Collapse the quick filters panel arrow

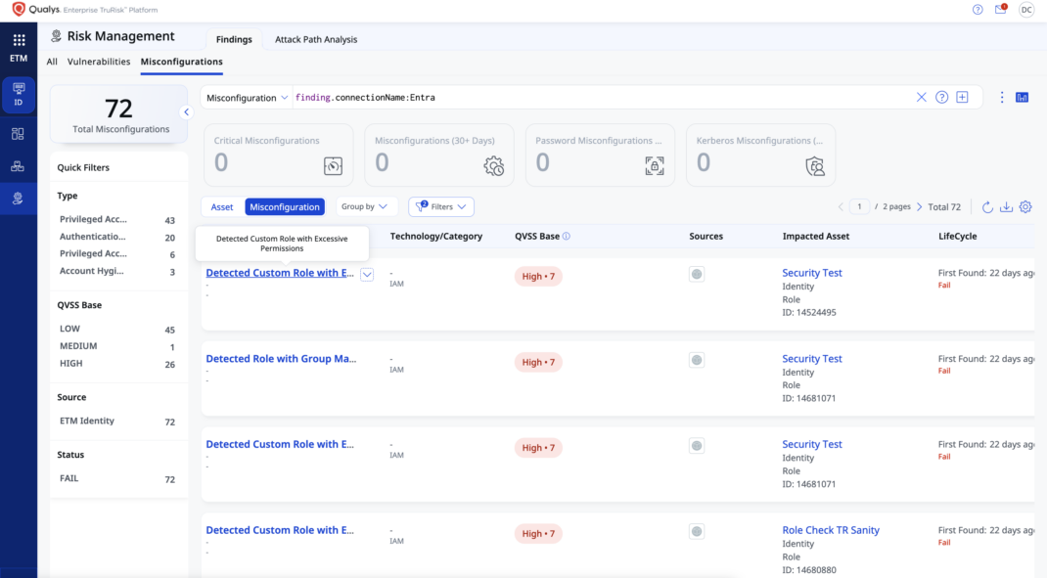coord(186,112)
